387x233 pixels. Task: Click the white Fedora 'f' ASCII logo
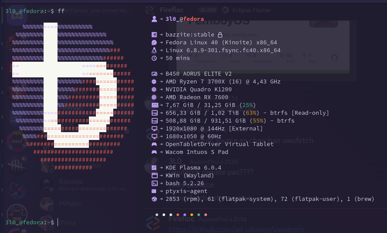click(64, 85)
